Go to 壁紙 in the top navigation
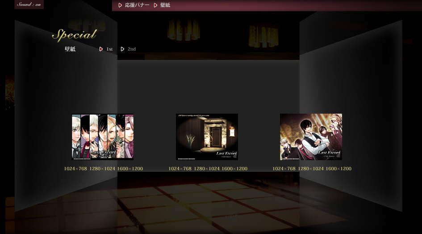422x234 pixels. tap(165, 5)
